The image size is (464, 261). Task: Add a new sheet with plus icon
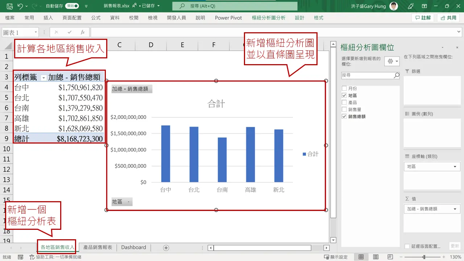[166, 248]
